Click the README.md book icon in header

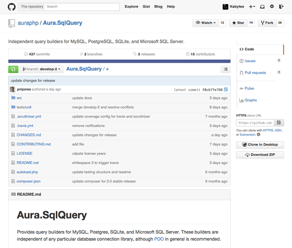pos(13,194)
